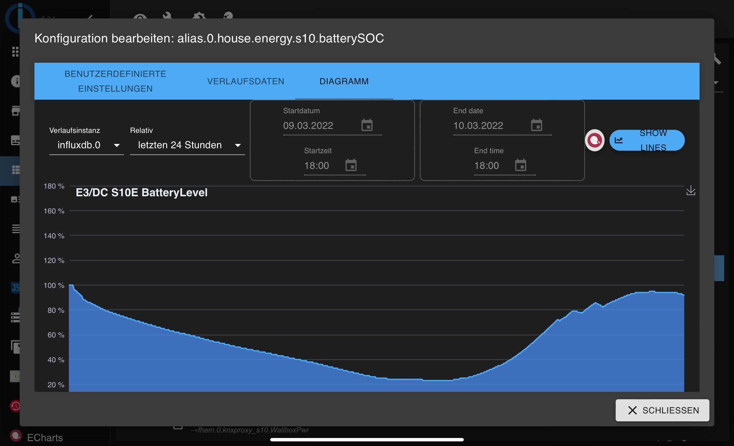Click the End date 10.03.2022 field
Viewport: 734px width, 446px height.
[x=478, y=125]
